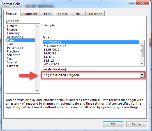Click Type list scroll up arrow
152x131 pixels.
point(142,43)
